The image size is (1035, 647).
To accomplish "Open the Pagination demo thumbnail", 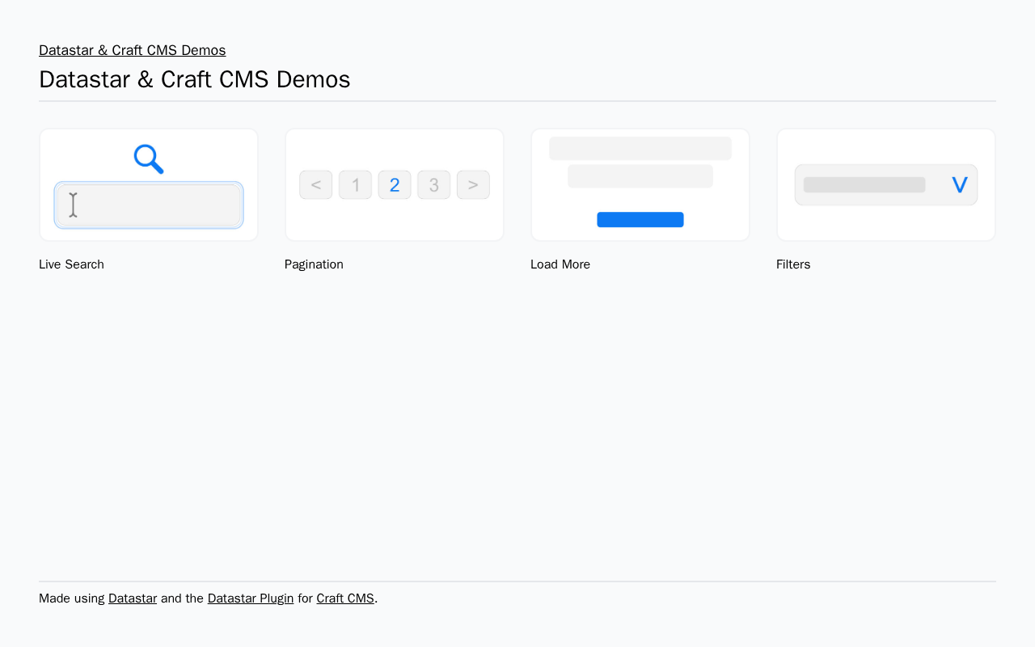I will click(x=395, y=184).
